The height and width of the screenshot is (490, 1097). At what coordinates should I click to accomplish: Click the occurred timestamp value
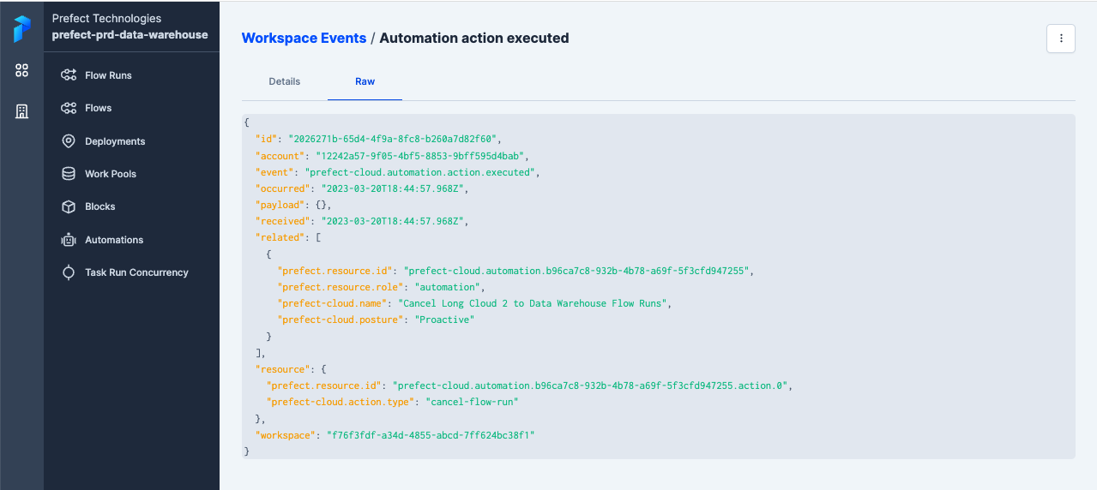pos(391,188)
